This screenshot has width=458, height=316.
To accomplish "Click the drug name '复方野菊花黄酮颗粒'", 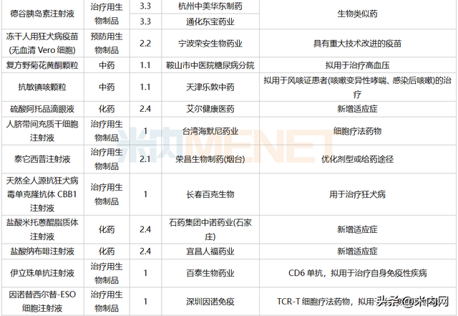I will tap(42, 65).
